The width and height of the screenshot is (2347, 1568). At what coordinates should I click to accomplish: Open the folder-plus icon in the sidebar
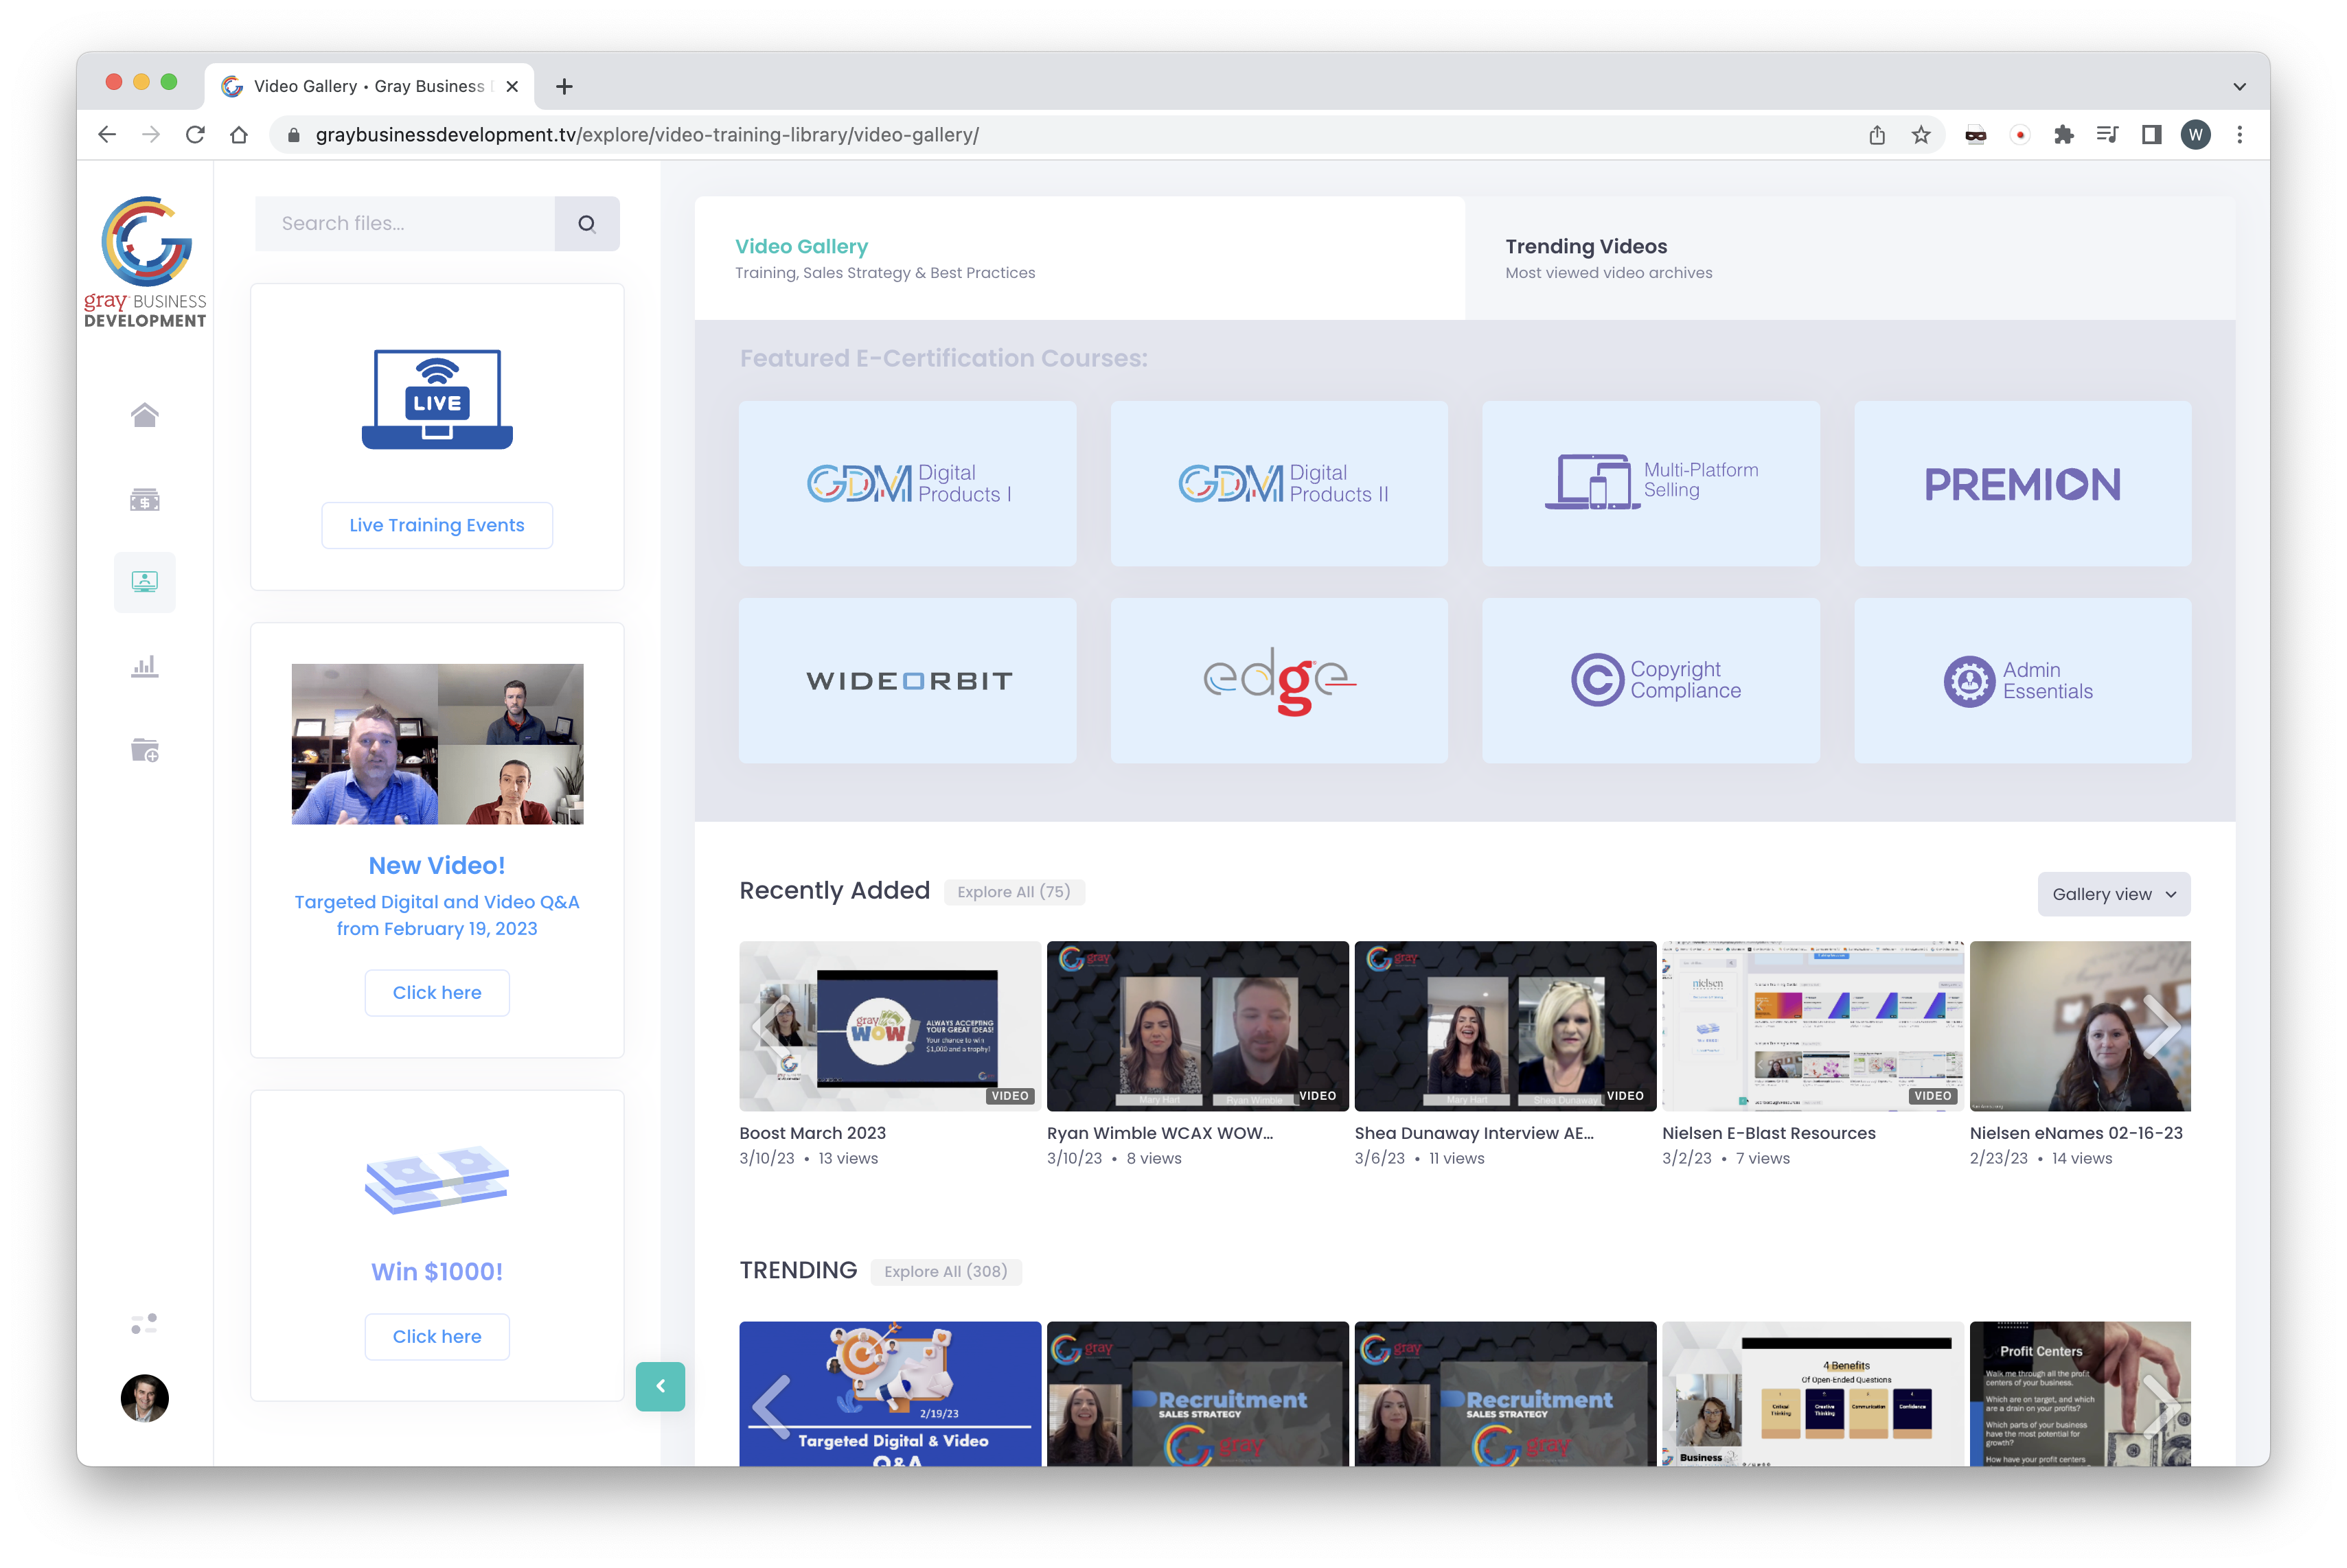tap(144, 750)
